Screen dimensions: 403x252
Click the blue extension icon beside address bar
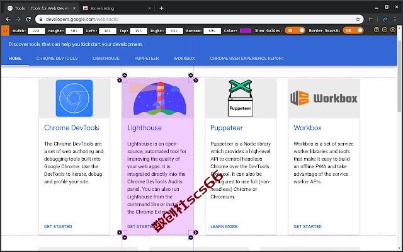click(x=385, y=20)
